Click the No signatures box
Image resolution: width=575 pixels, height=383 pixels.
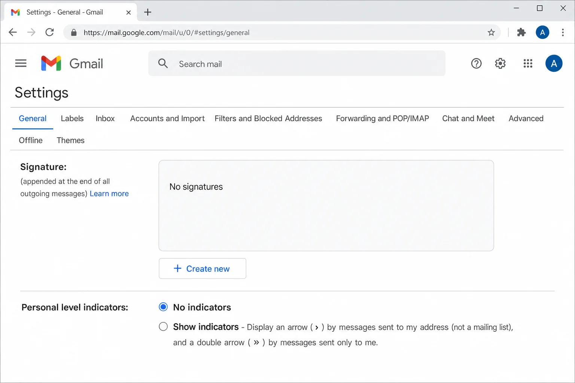(326, 206)
